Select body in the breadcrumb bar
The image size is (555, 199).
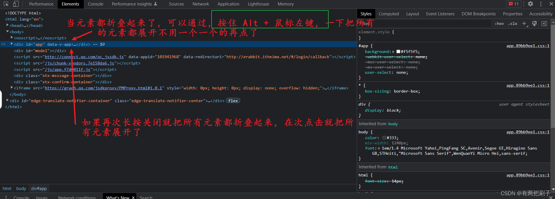21,189
